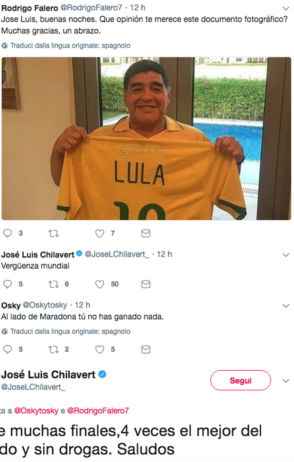Viewport: 294px width, 462px height.
Task: Retweet Osky's tweet with 2 retweets
Action: point(54,350)
